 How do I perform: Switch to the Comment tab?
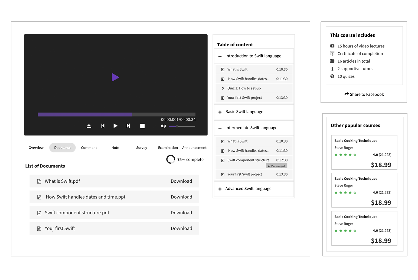[x=89, y=147]
